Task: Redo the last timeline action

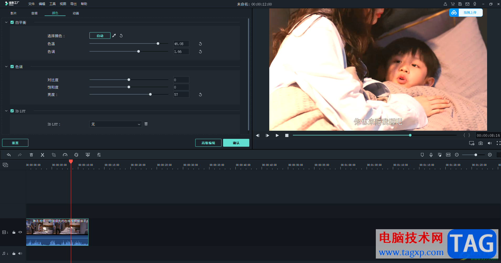Action: click(20, 155)
